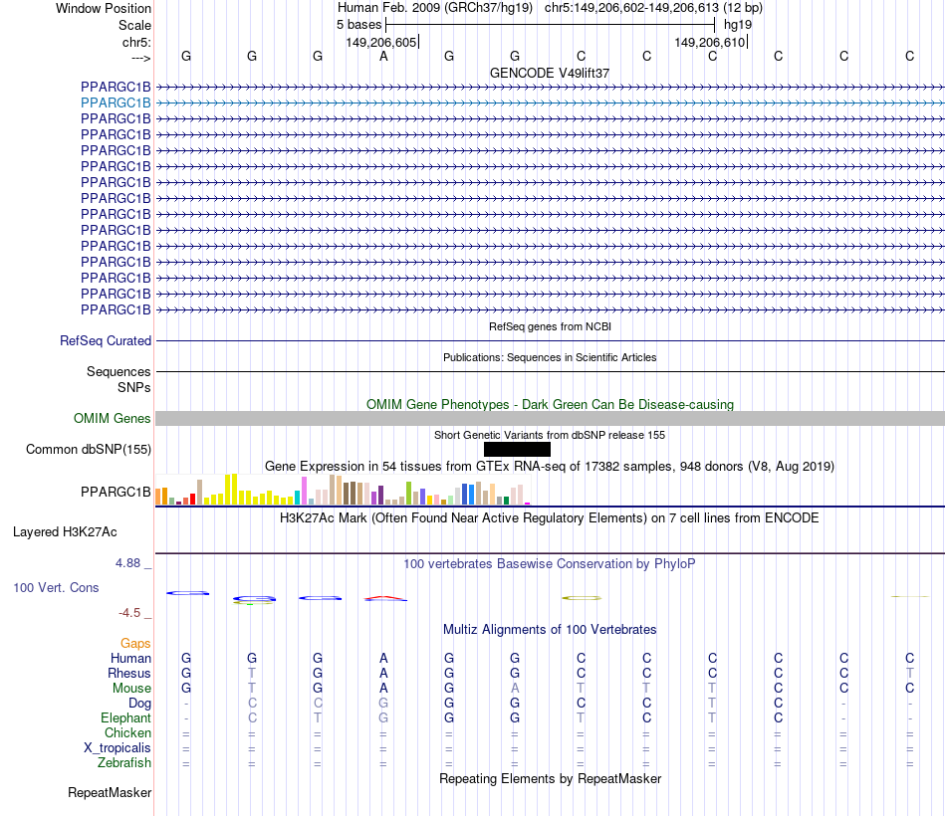Click the orange Gaps label
Image resolution: width=946 pixels, height=816 pixels.
pyautogui.click(x=135, y=644)
